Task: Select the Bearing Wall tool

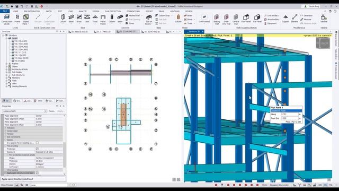Action: (x=217, y=19)
